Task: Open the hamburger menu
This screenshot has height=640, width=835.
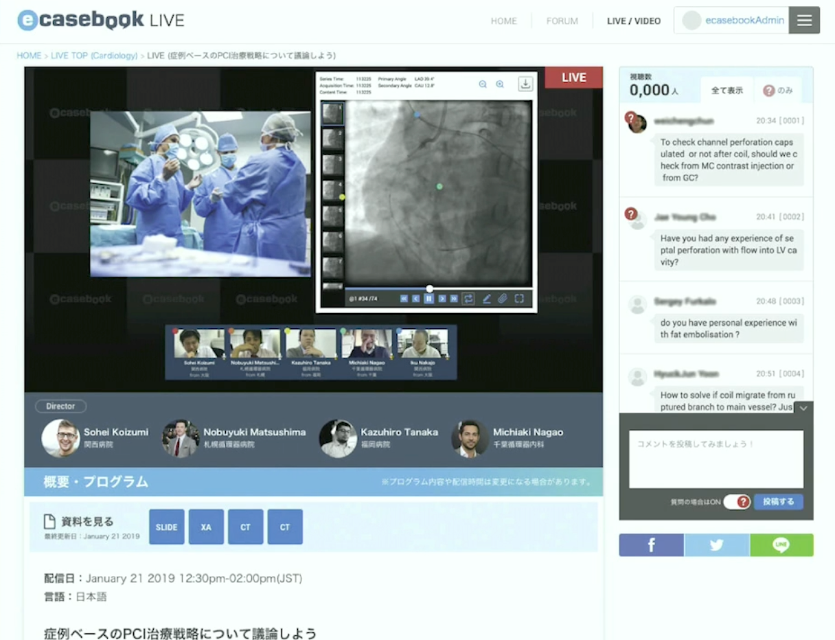Action: point(804,21)
